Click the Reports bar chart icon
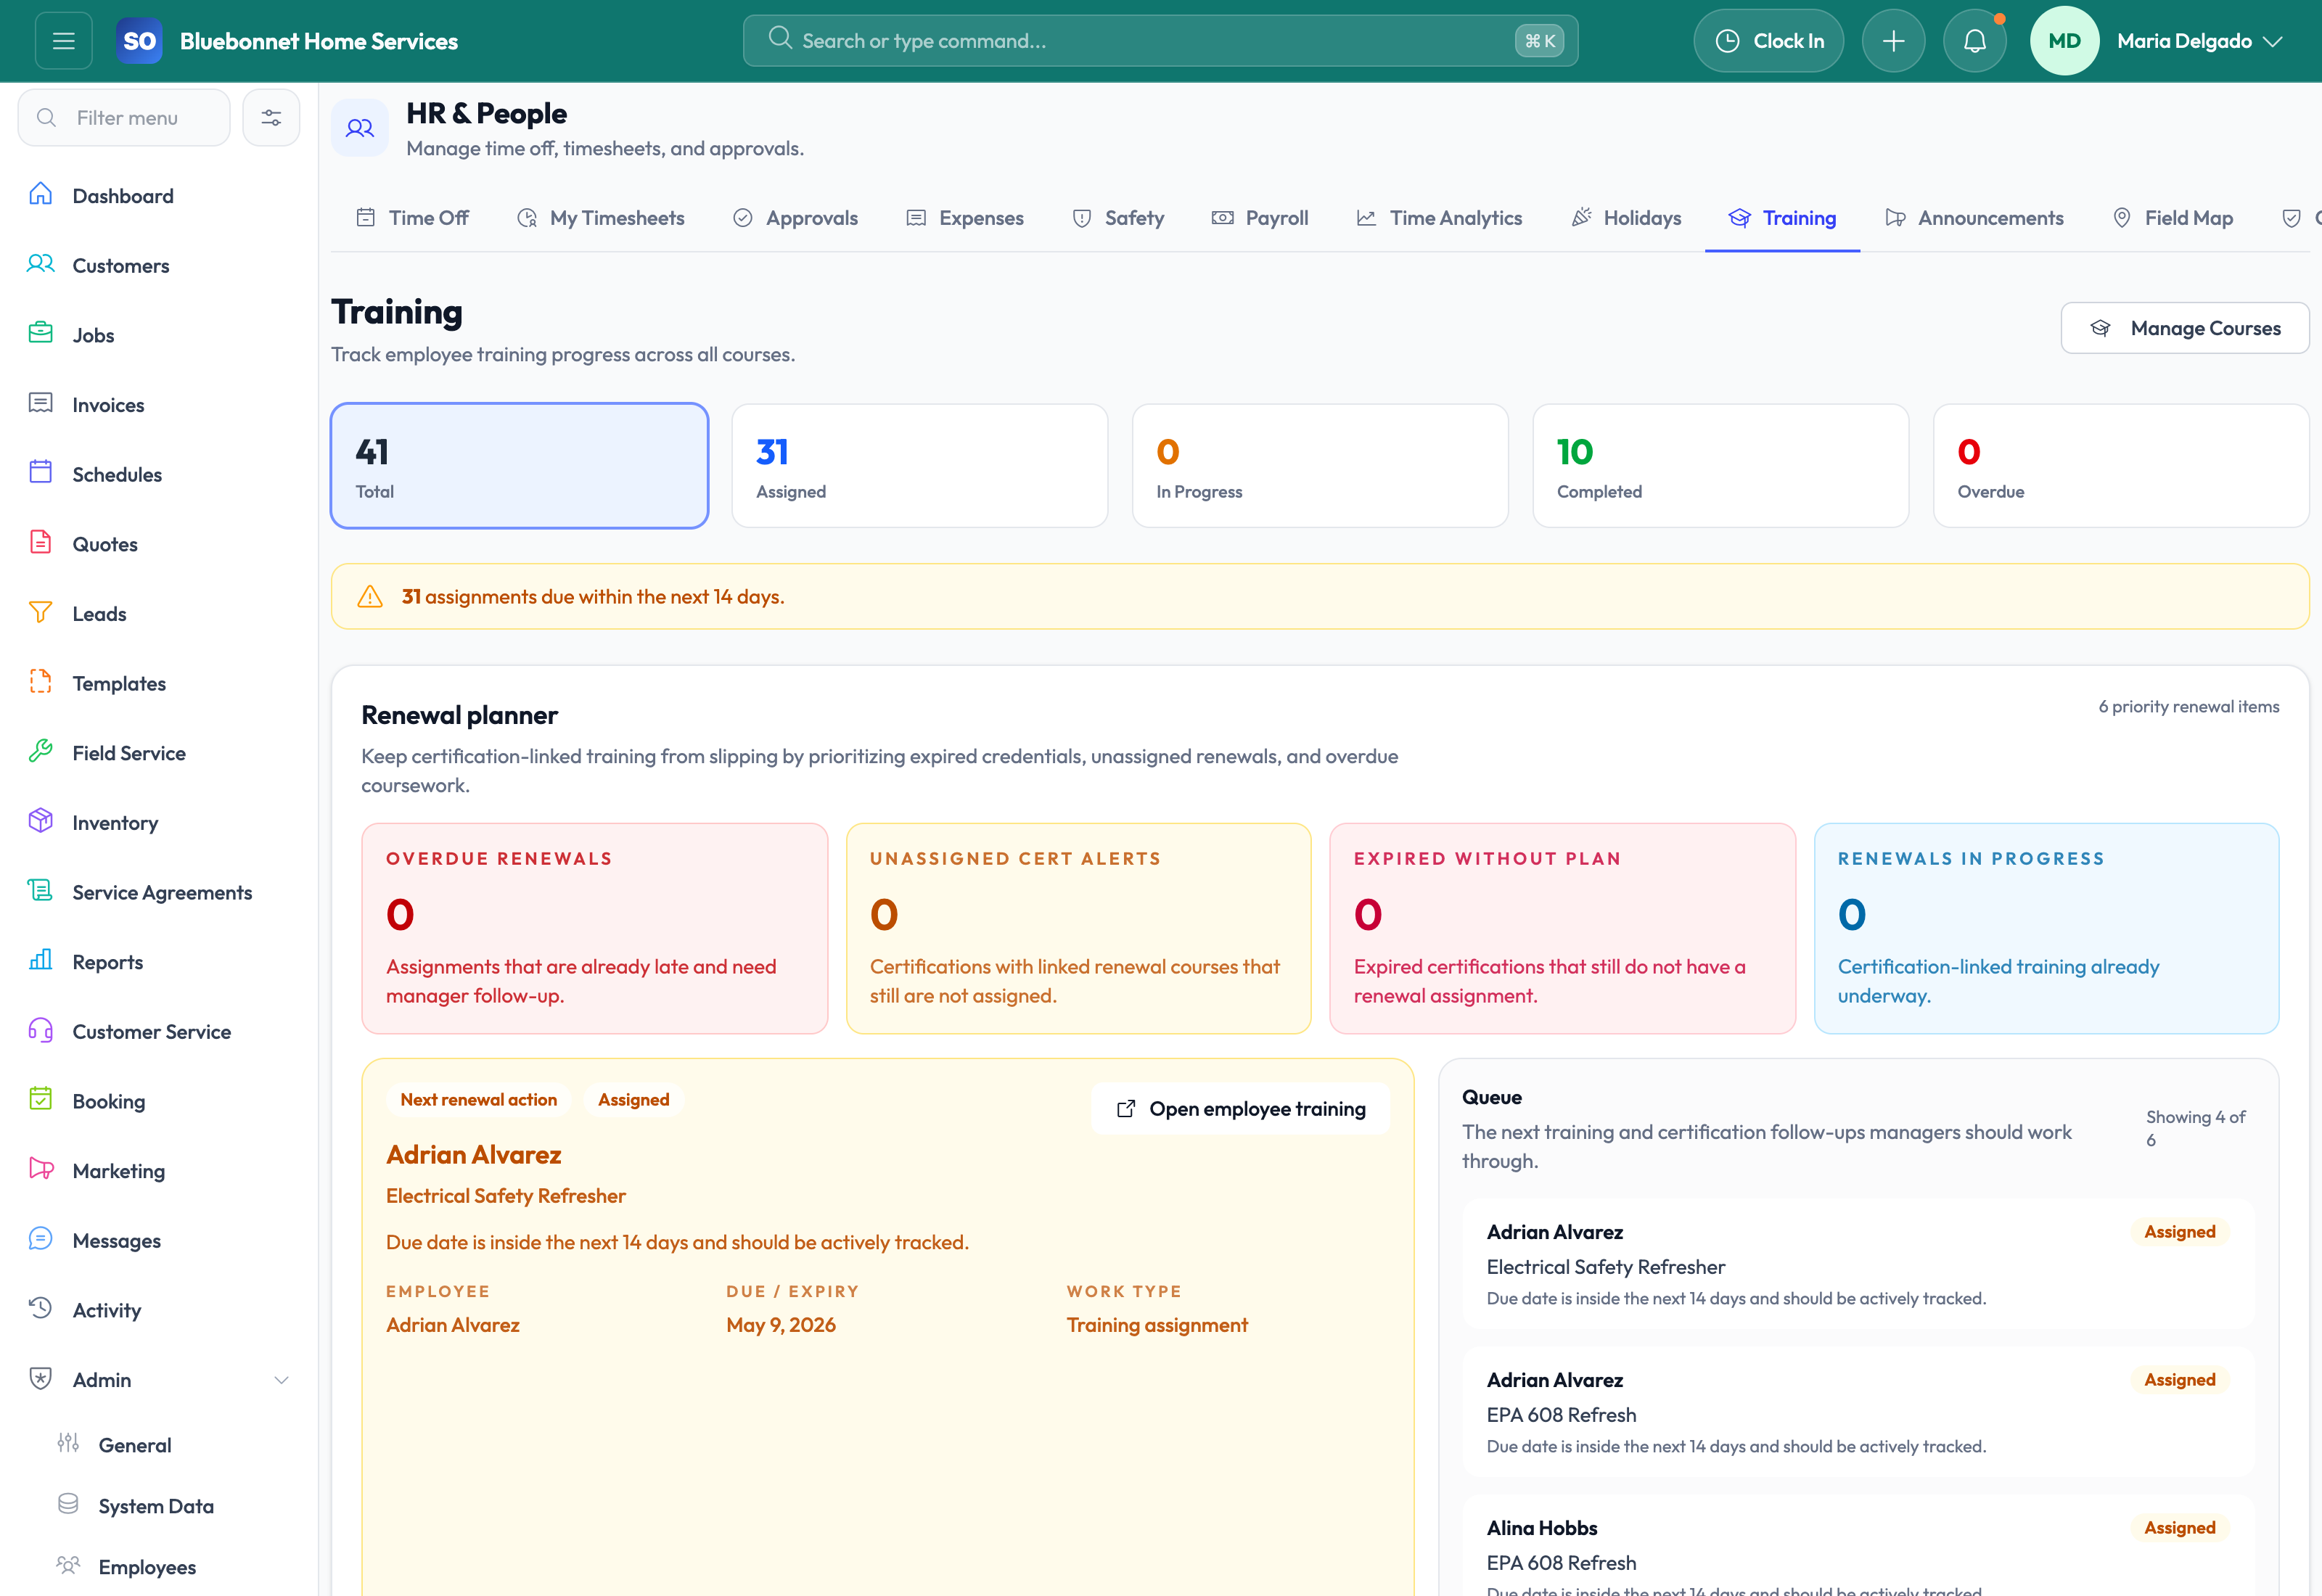Image resolution: width=2322 pixels, height=1596 pixels. [40, 960]
